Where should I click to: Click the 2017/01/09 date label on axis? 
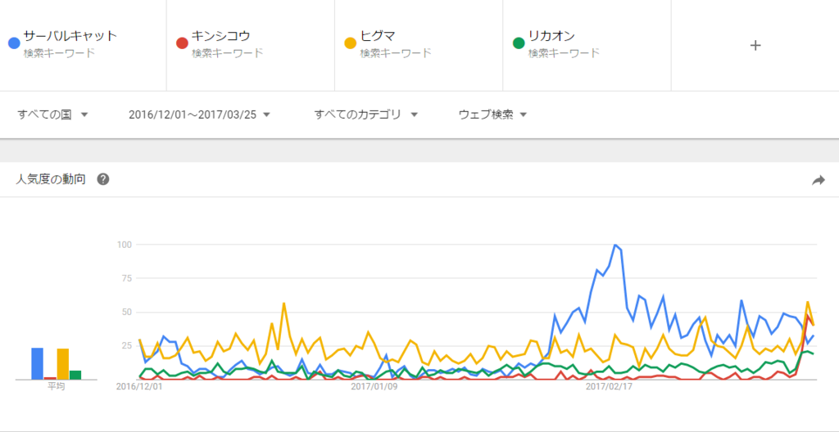(374, 386)
